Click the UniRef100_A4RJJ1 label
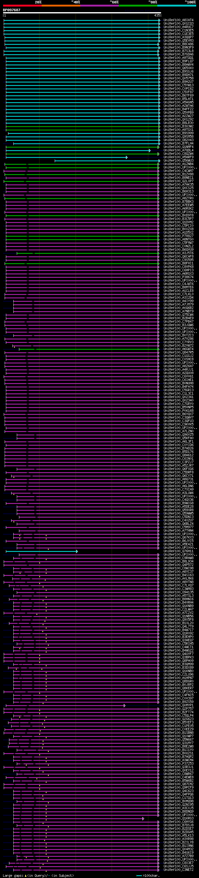The height and width of the screenshot is (878, 199). 178,369
